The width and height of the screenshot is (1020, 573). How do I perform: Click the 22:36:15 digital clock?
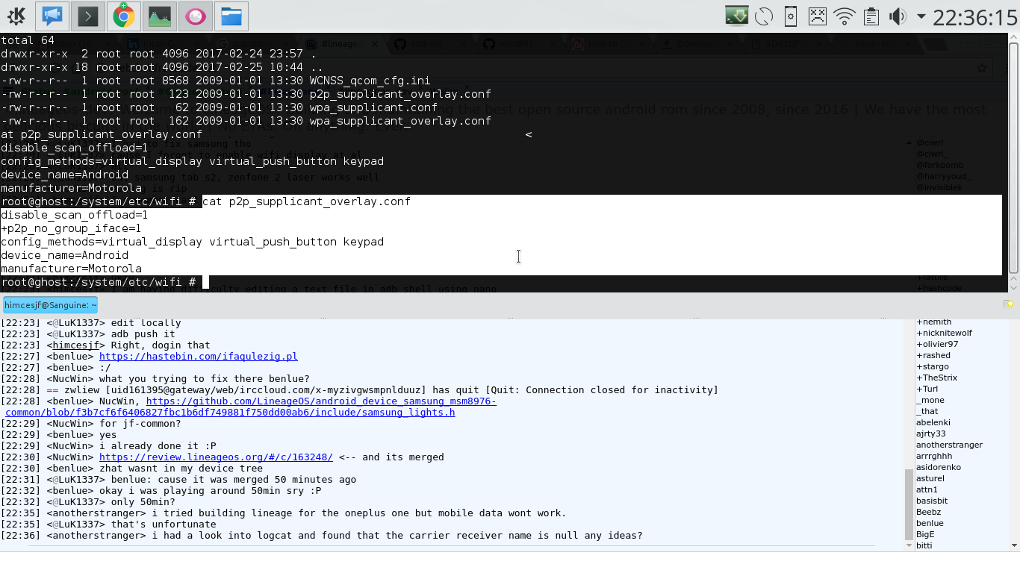974,16
